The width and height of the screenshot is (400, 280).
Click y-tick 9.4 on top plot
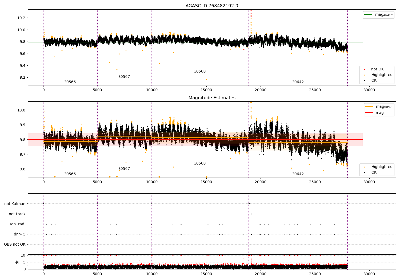[22, 66]
